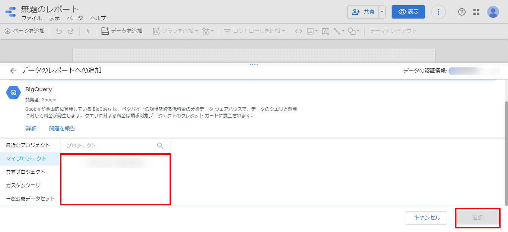The width and height of the screenshot is (508, 232).
Task: Select the pointer selection tool
Action: point(88,31)
